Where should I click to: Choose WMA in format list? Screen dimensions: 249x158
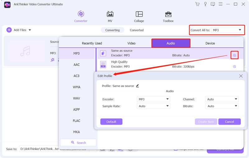tap(77, 87)
